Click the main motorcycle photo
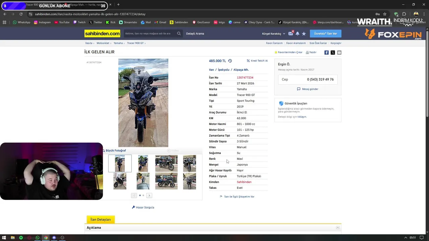Viewport: 429px width, 241px height. (x=143, y=103)
